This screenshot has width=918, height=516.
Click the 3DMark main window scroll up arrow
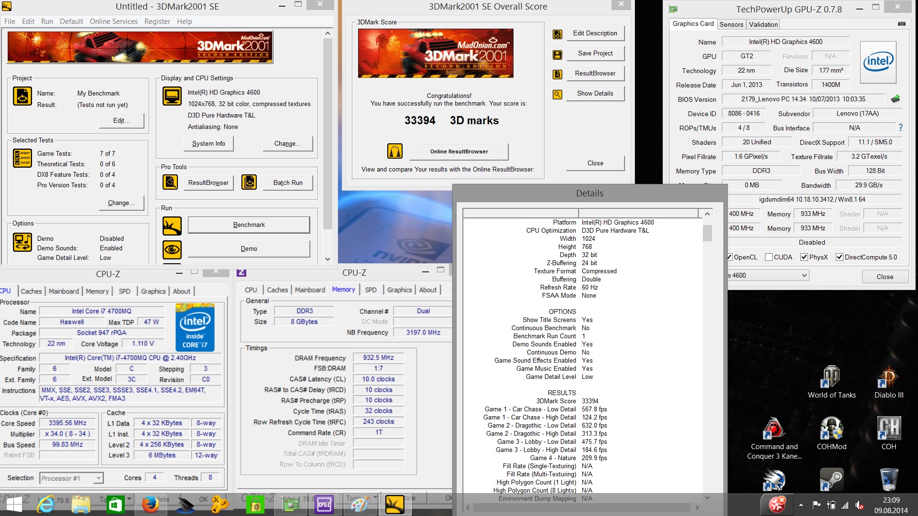tap(328, 33)
